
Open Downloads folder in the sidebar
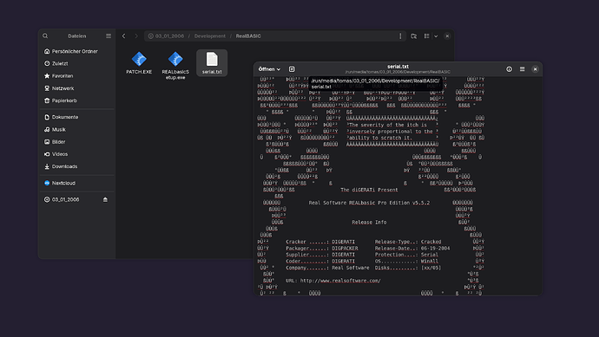(76, 166)
